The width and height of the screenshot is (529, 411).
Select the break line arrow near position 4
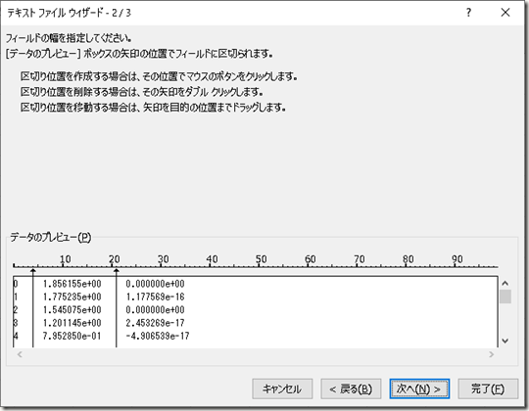(x=33, y=271)
